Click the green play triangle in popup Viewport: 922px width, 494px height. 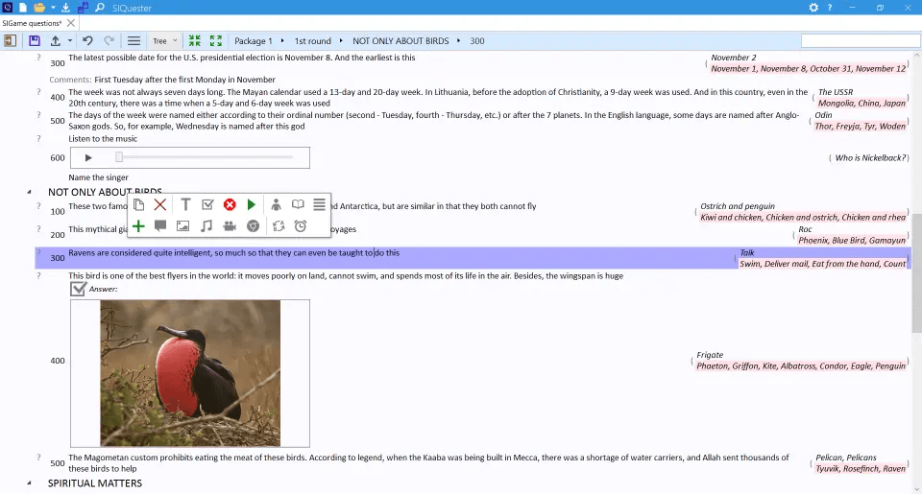252,204
